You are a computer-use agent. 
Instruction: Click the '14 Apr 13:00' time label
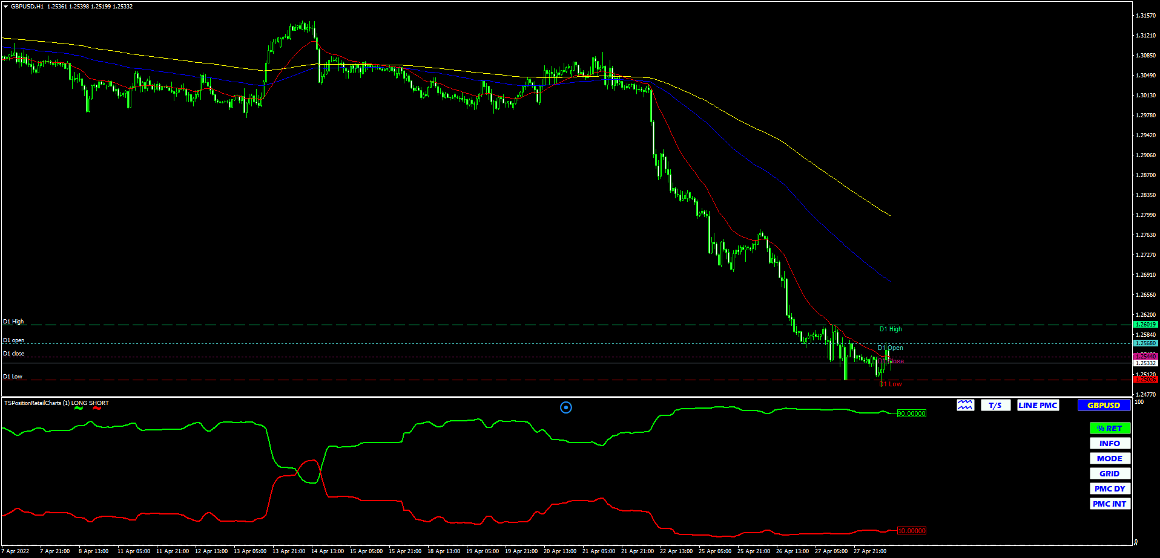tap(328, 551)
